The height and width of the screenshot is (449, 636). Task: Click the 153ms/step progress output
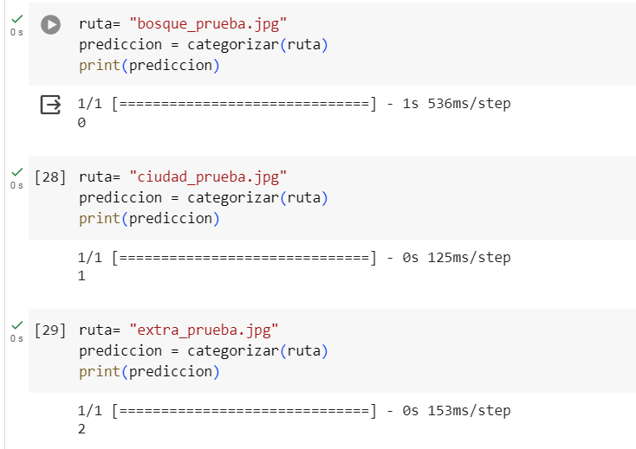click(x=294, y=411)
